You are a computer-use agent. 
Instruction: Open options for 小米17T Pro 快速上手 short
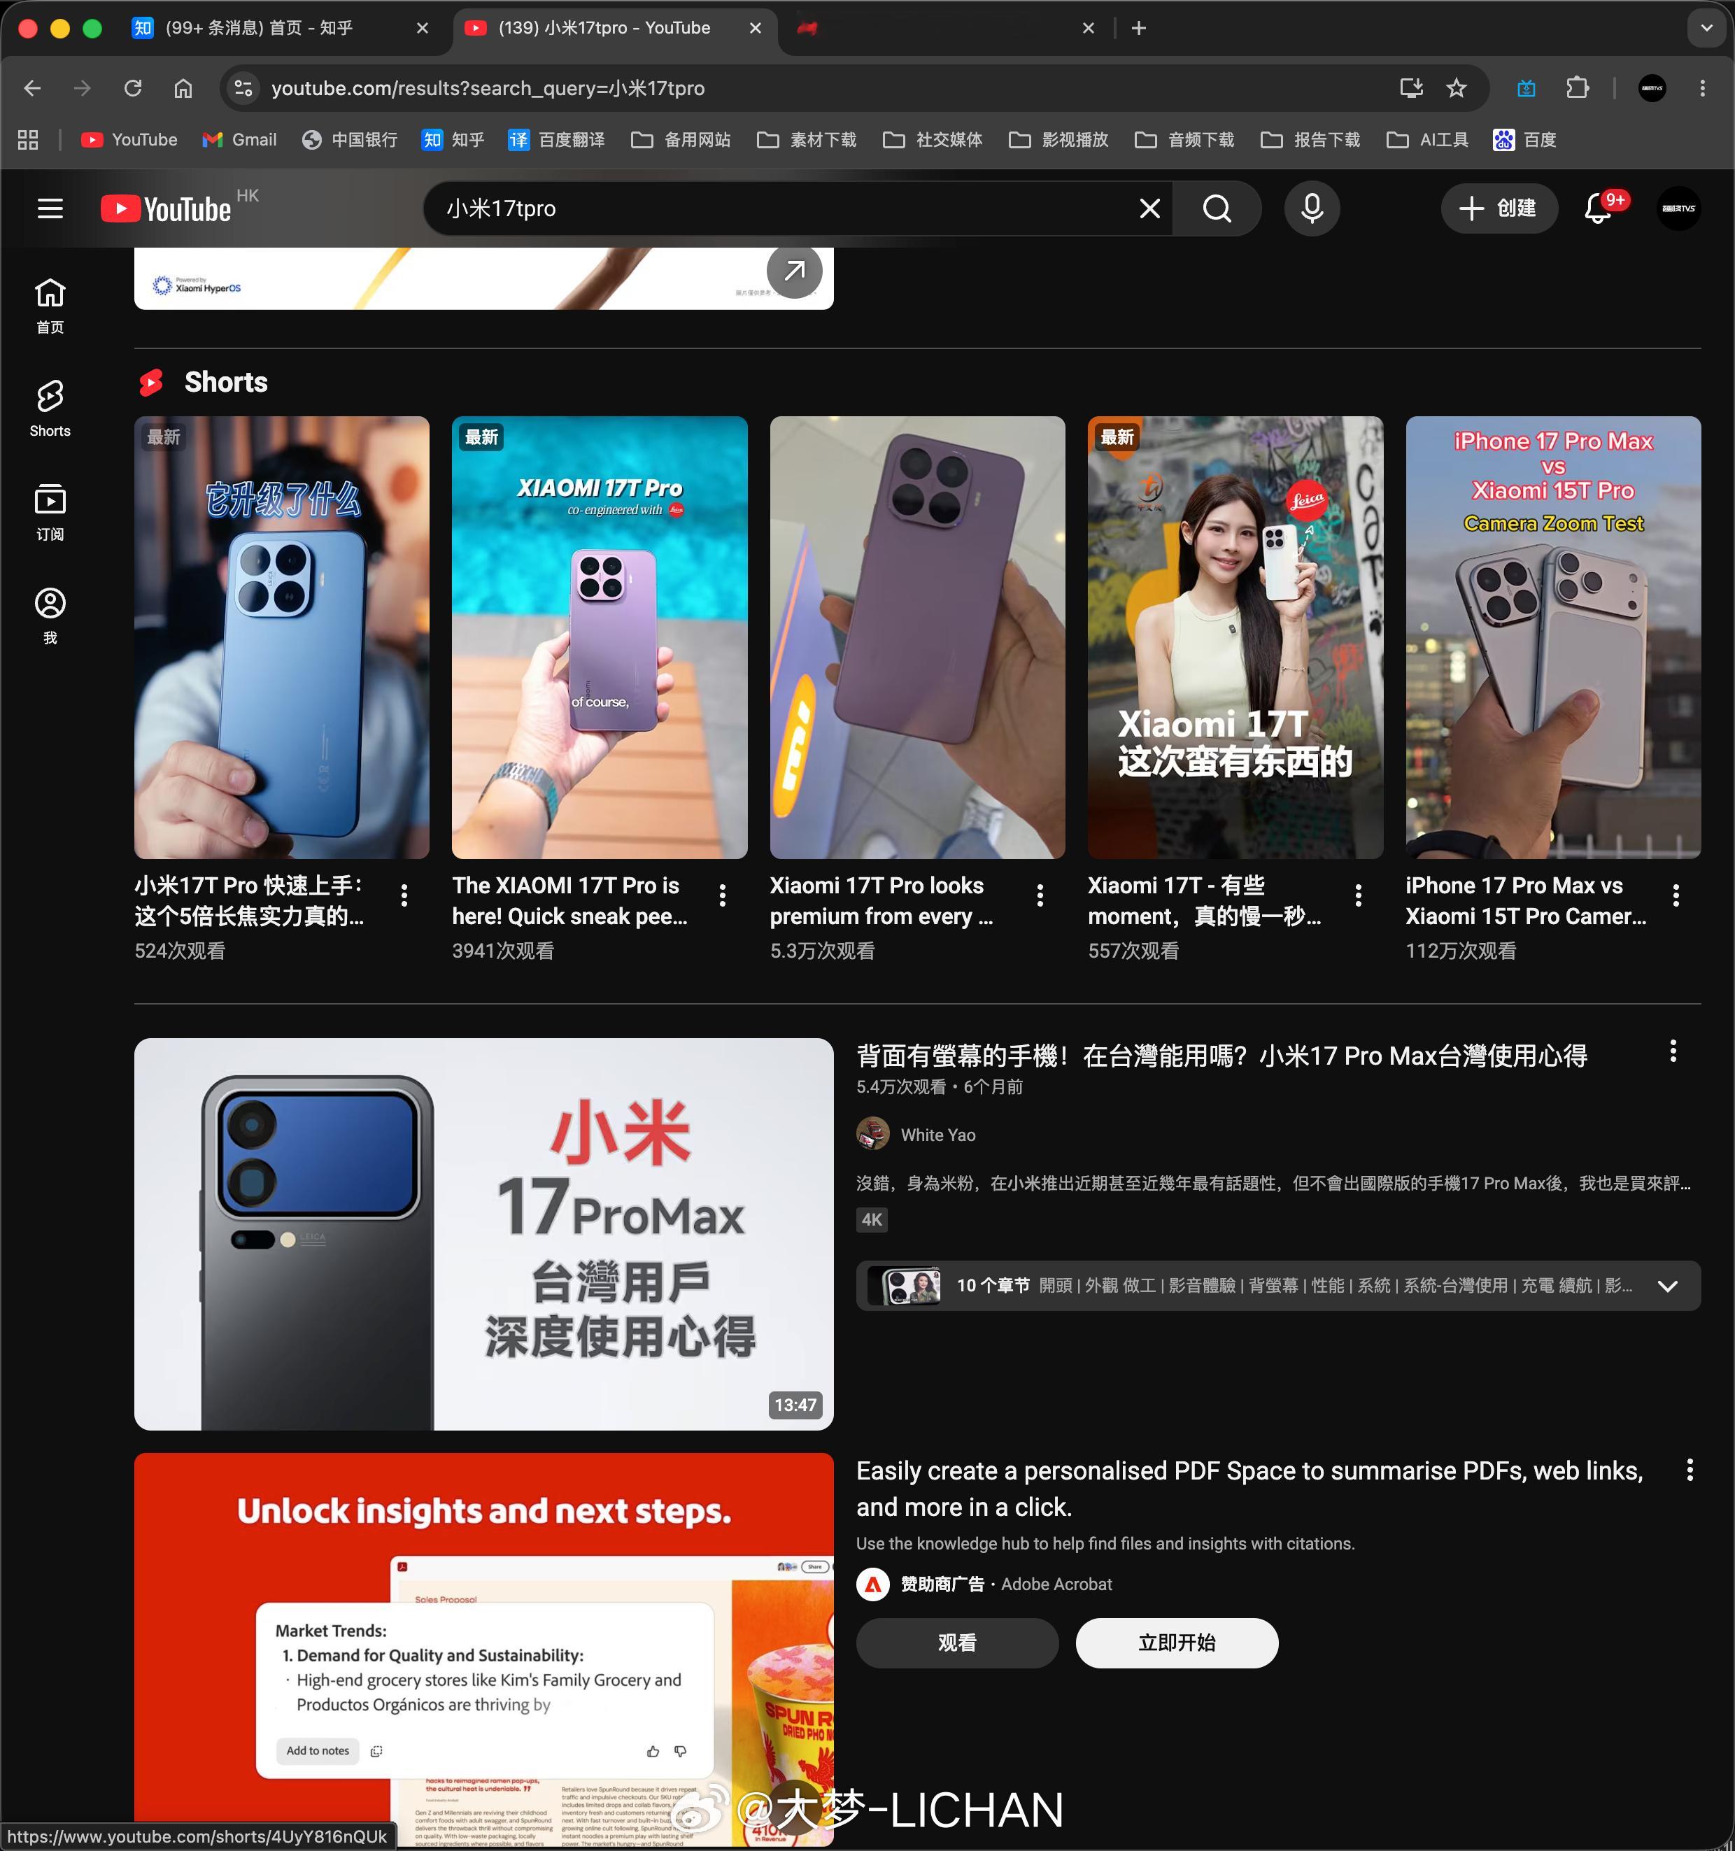(x=403, y=895)
